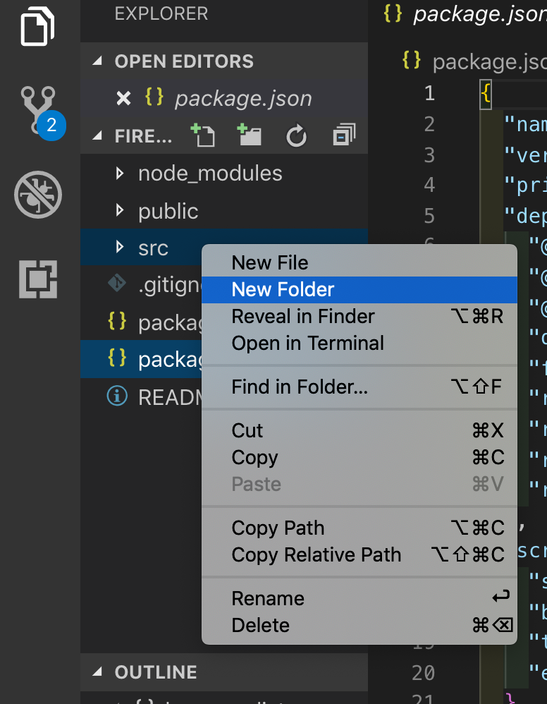Click the New File toolbar icon
This screenshot has height=704, width=547.
(204, 135)
